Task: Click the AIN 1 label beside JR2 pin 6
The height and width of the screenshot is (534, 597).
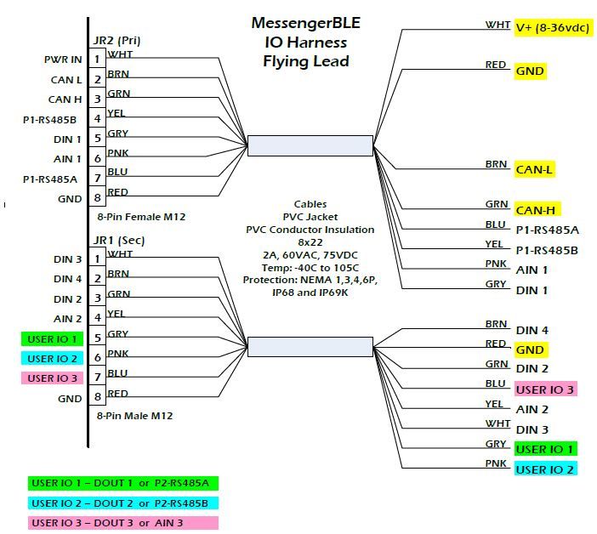Action: (67, 159)
